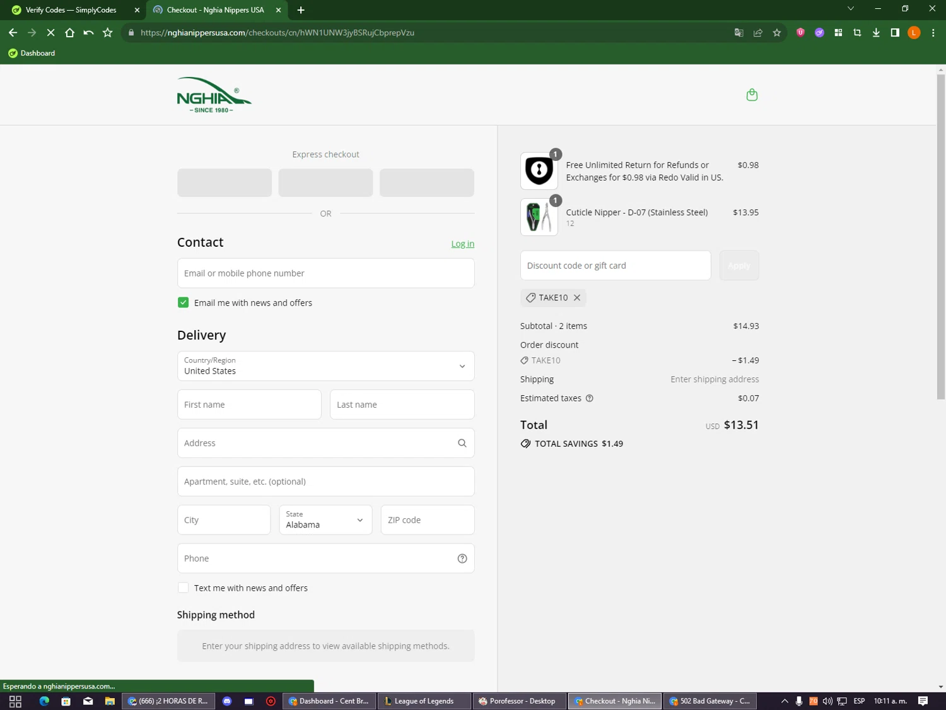Open the browser home page
The image size is (946, 710).
(69, 33)
